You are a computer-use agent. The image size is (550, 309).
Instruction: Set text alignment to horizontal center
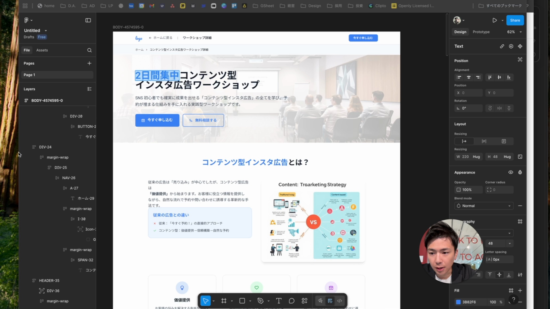coord(469,77)
